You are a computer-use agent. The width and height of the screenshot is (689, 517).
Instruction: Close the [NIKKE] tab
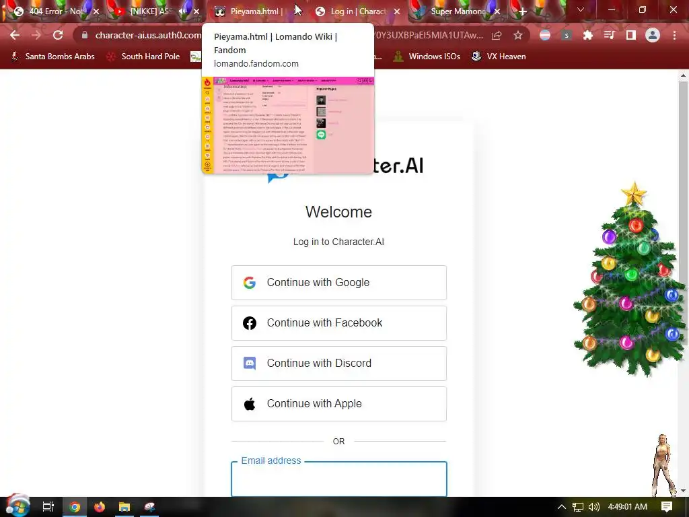click(x=196, y=11)
